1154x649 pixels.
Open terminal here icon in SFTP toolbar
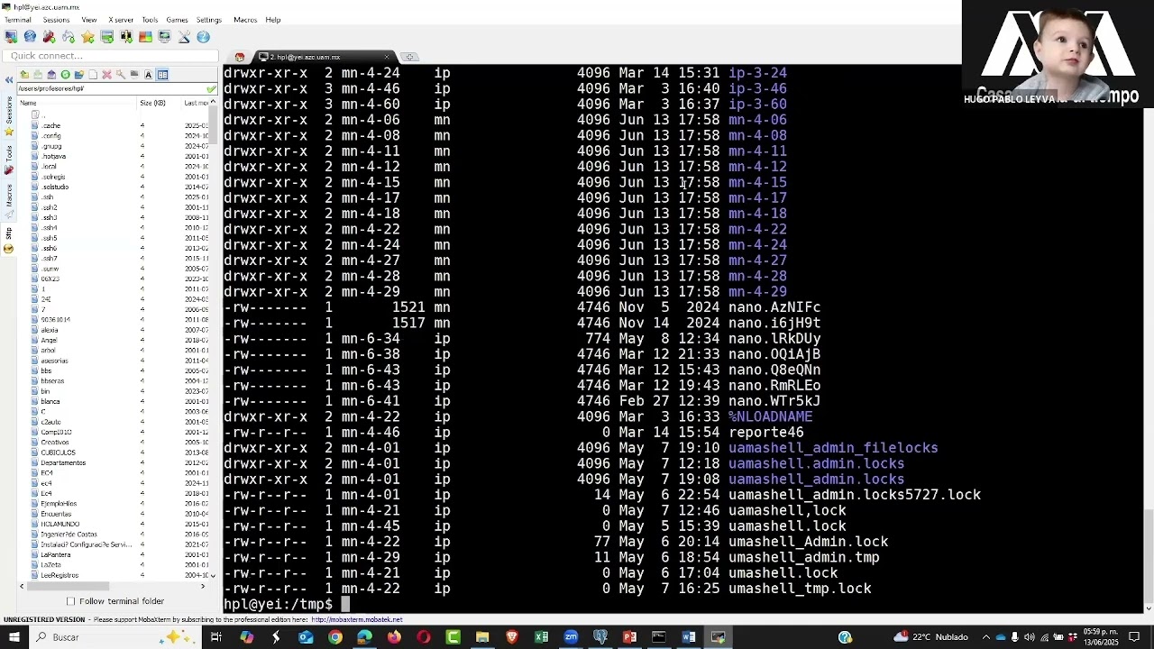click(134, 75)
